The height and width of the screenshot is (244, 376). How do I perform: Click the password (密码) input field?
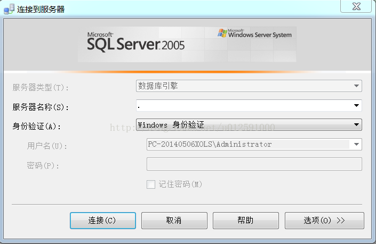click(254, 164)
